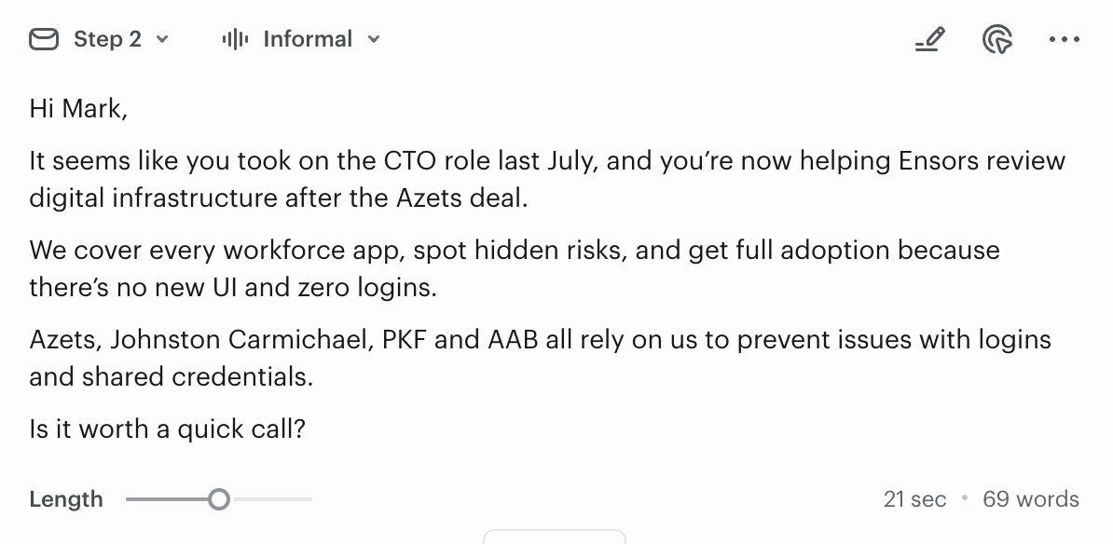Click the 69 words count
This screenshot has width=1113, height=544.
[x=1031, y=499]
